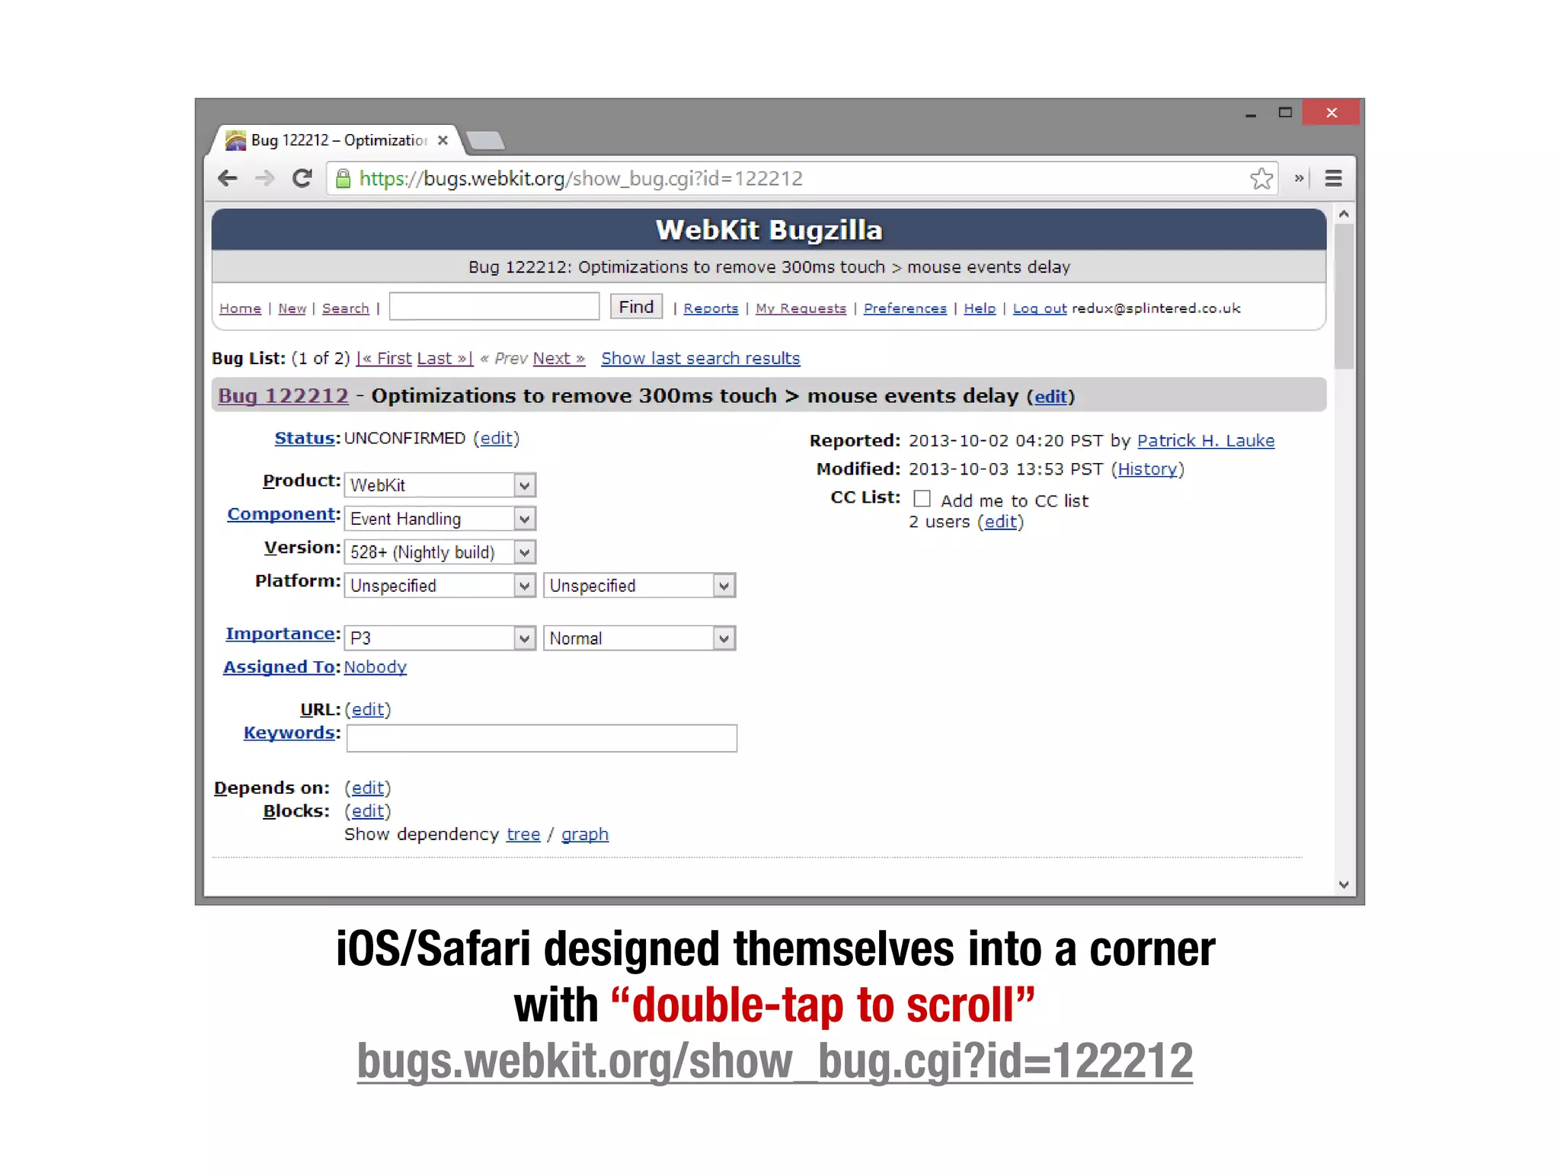This screenshot has height=1170, width=1560.
Task: Close the Bug 122212 tab
Action: pos(443,140)
